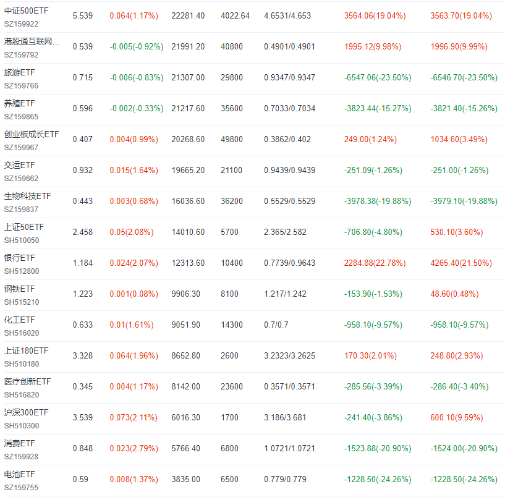
Task: Click the 钢铁ETF name
Action: [19, 289]
